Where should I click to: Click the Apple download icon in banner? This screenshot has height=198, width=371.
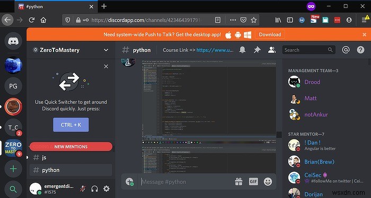pos(228,35)
